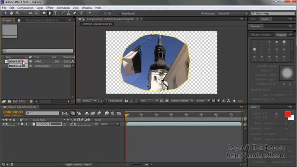Viewport: 297px width, 167px height.
Task: Open magnification ratio dropdown in viewer
Action: click(89, 101)
